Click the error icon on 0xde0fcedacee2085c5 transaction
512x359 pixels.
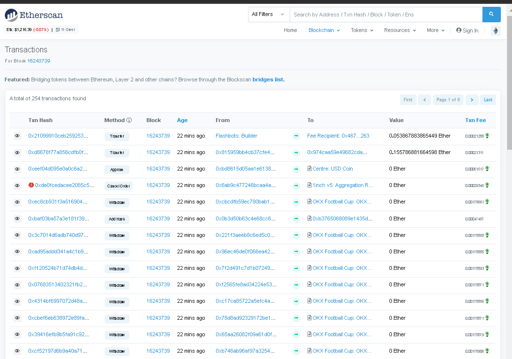click(x=31, y=185)
